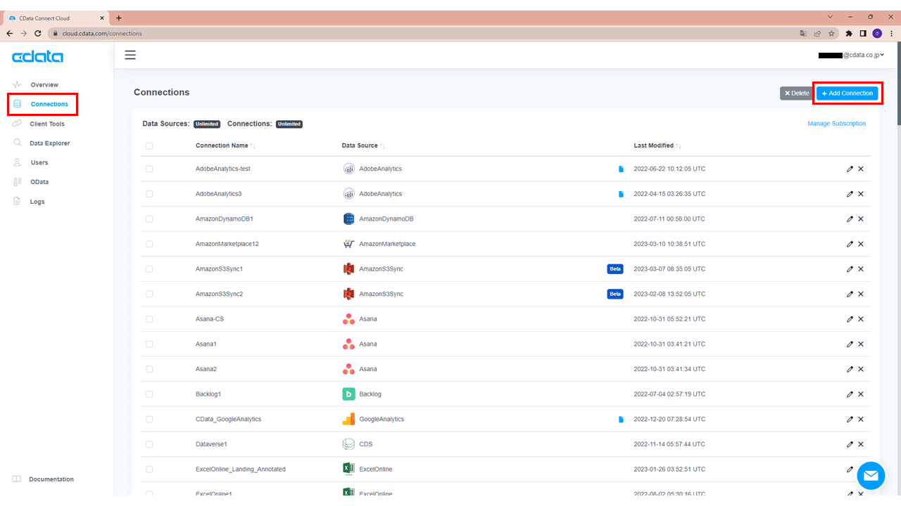Open the OData sidebar item
Viewport: 901px width, 506px height.
click(x=39, y=182)
